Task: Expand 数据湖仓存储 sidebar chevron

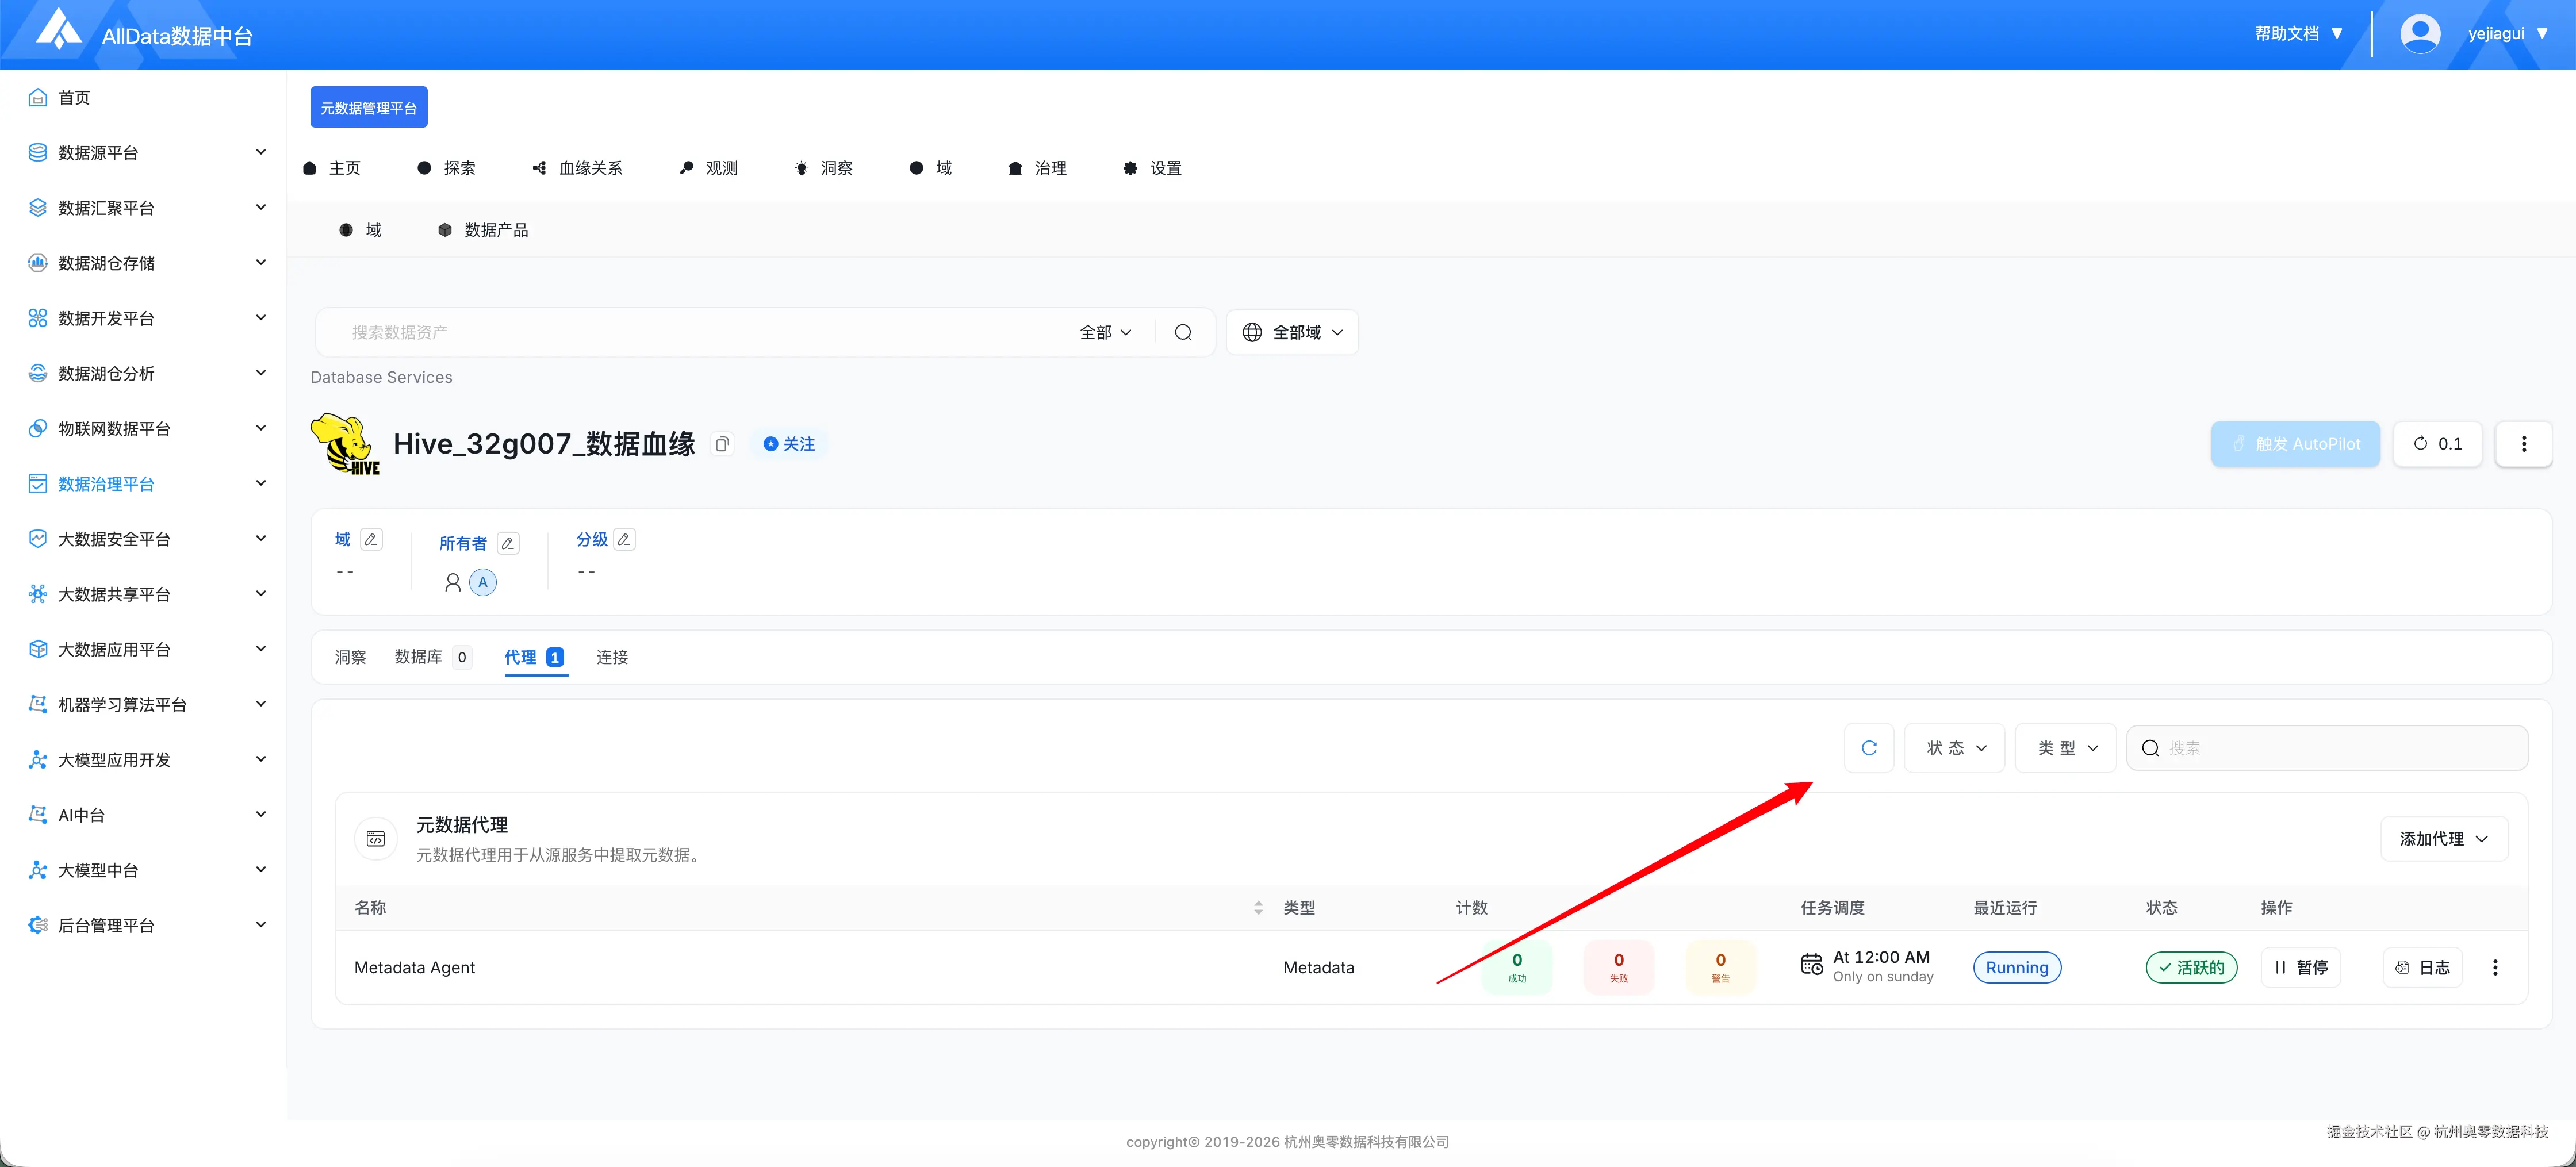Action: pos(261,262)
